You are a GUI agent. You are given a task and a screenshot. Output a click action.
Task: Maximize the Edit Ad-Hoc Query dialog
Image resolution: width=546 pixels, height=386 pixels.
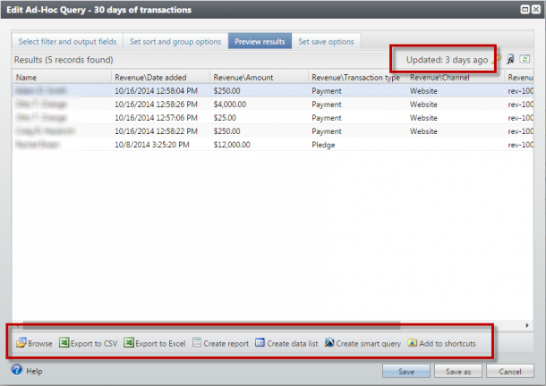[525, 10]
